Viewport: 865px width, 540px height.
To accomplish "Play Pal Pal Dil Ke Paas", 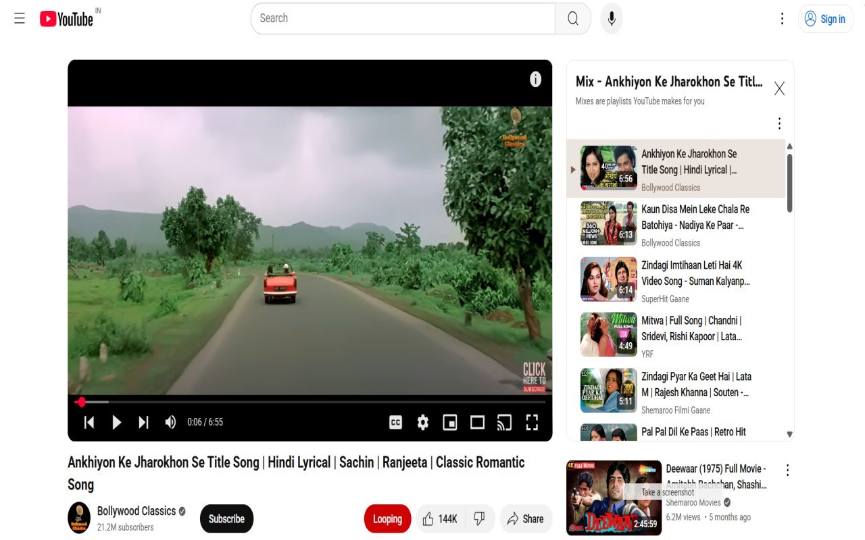I will (693, 431).
